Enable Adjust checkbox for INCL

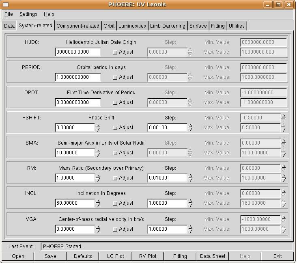tap(115, 203)
